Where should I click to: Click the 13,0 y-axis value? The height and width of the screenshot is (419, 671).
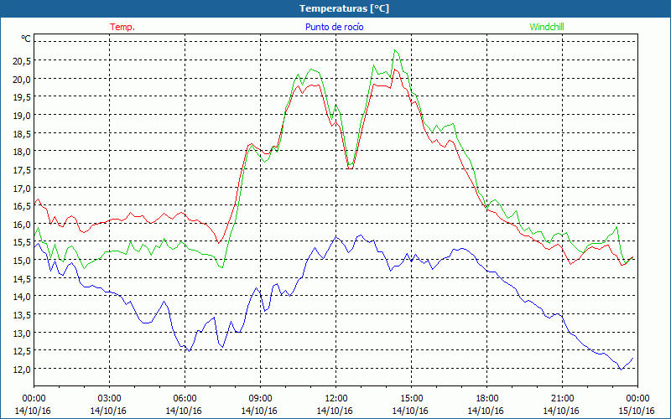22,333
